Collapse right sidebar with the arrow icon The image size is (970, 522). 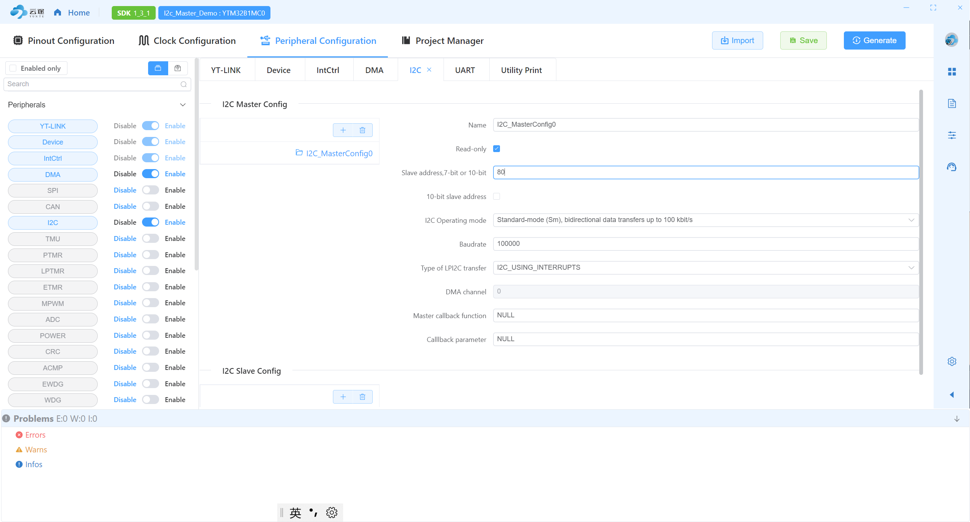click(x=951, y=395)
